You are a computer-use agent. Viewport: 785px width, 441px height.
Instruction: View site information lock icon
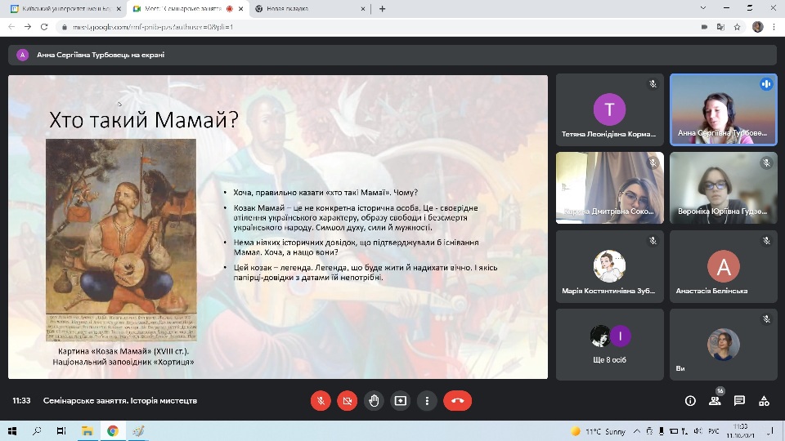[64, 27]
